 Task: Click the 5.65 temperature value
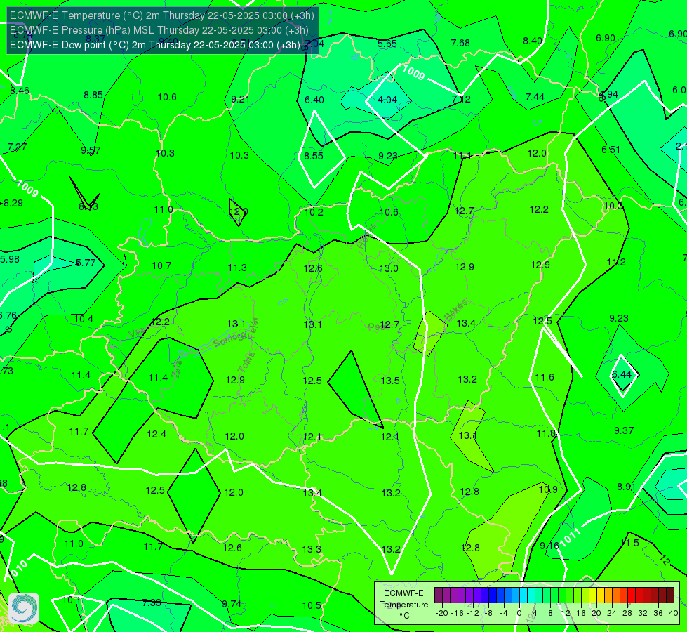tap(387, 44)
